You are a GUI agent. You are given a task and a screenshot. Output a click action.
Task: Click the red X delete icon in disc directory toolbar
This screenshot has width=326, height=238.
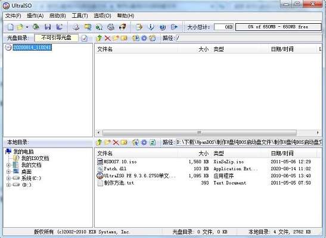107,38
